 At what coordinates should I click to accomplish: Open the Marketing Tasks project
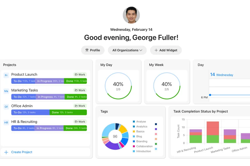(x=24, y=90)
